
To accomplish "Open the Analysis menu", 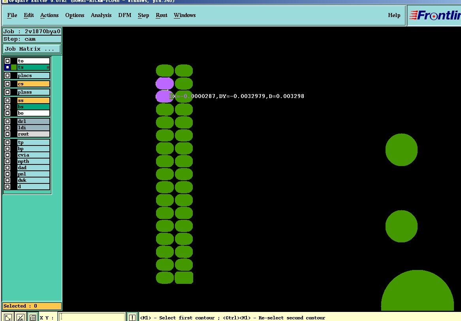I will point(101,15).
